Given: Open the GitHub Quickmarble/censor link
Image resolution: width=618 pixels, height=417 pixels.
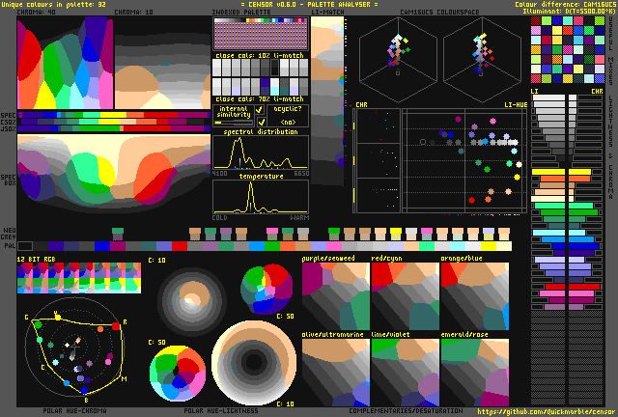Looking at the screenshot, I should click(547, 412).
